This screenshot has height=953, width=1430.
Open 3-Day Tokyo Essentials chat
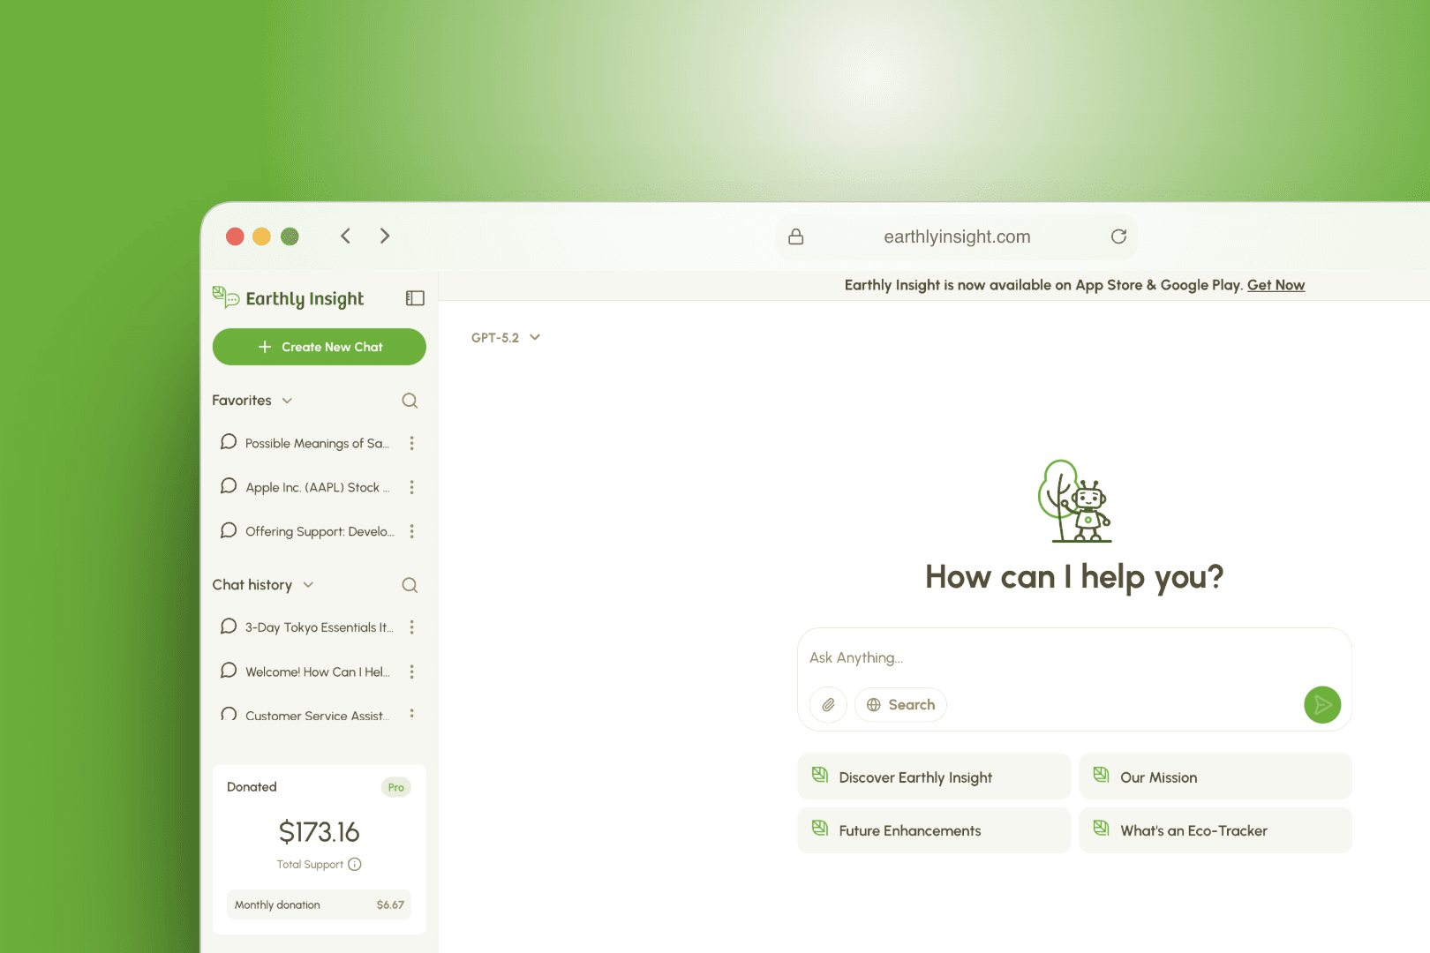coord(306,627)
